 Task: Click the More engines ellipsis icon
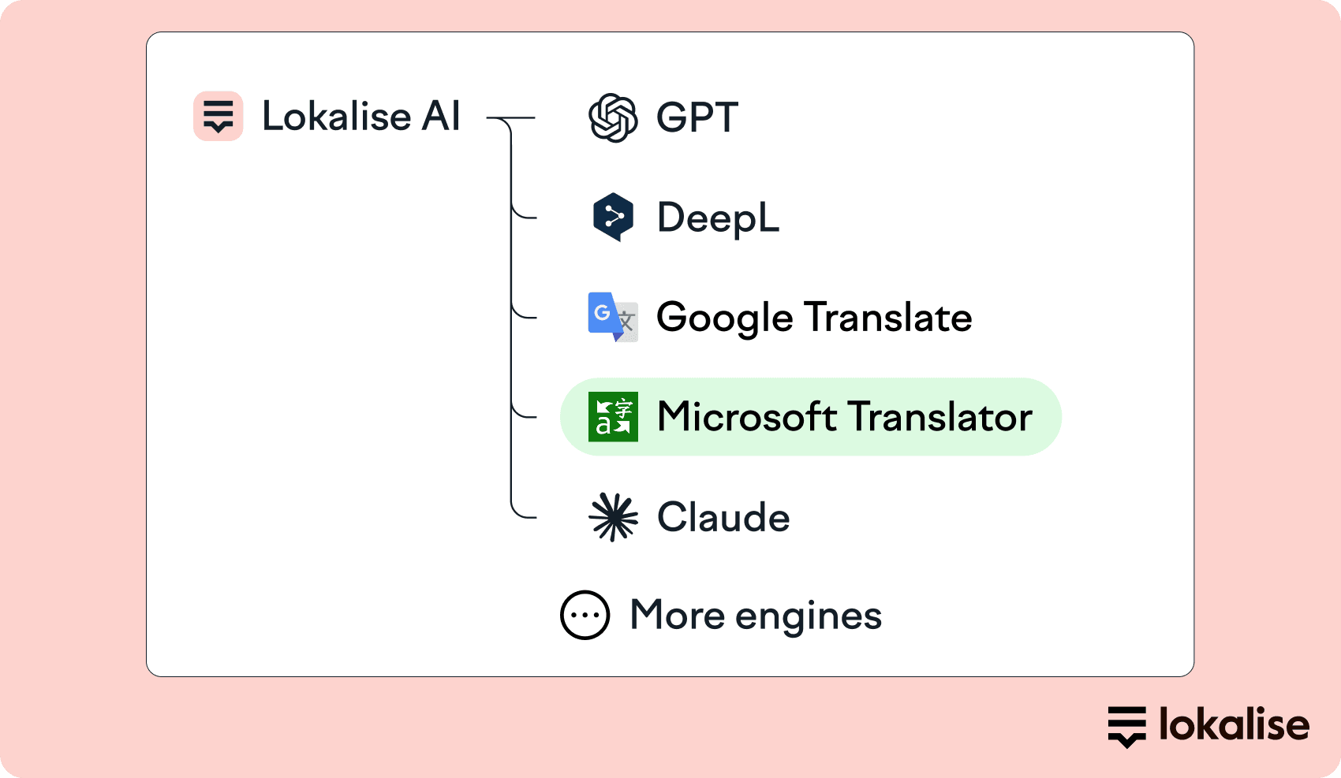point(585,615)
